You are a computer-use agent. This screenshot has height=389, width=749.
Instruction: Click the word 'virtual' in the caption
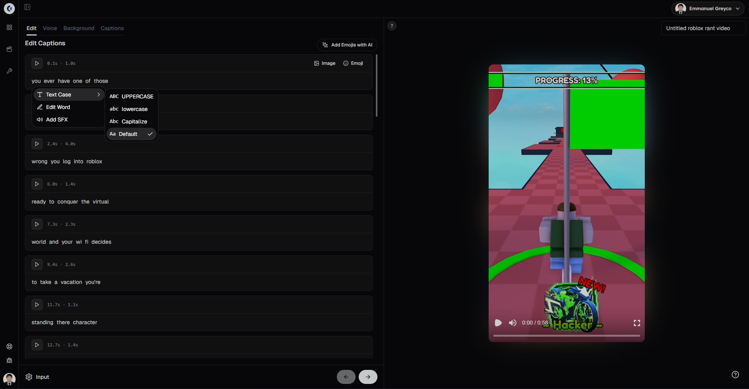click(101, 202)
